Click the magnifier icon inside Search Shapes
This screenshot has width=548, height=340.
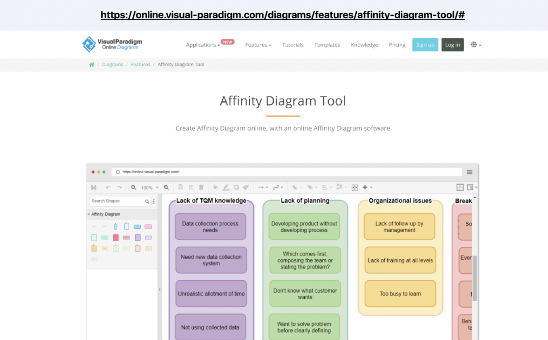pos(147,201)
